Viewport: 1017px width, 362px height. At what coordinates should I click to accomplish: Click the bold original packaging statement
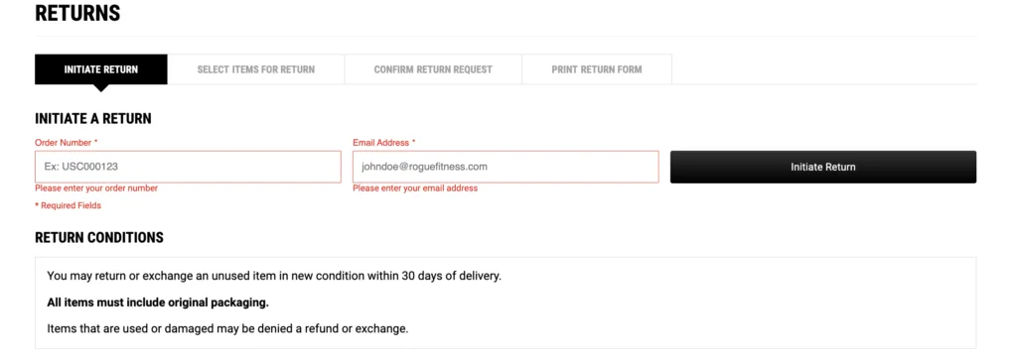tap(158, 302)
